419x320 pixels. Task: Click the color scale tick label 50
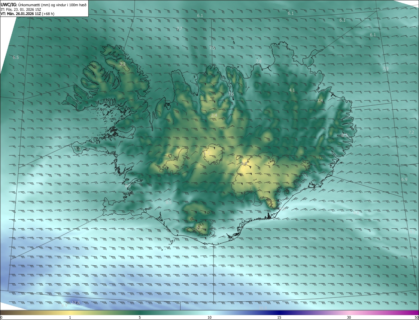(x=416, y=317)
